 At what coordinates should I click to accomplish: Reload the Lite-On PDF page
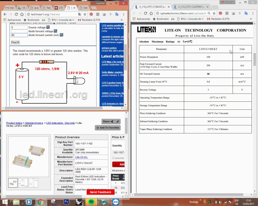145,13
